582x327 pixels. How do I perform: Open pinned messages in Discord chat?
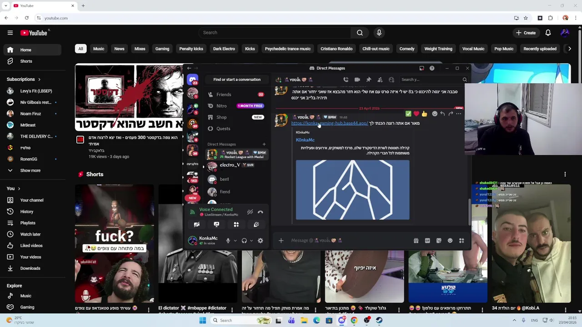tap(369, 79)
